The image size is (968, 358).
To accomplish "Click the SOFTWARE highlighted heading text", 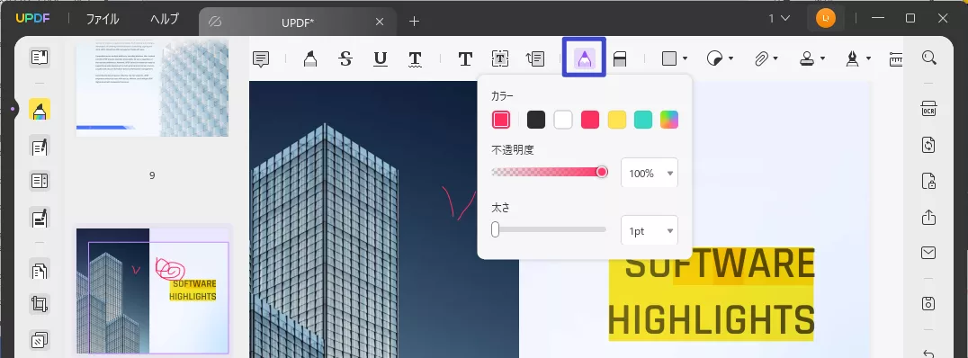I will 720,264.
